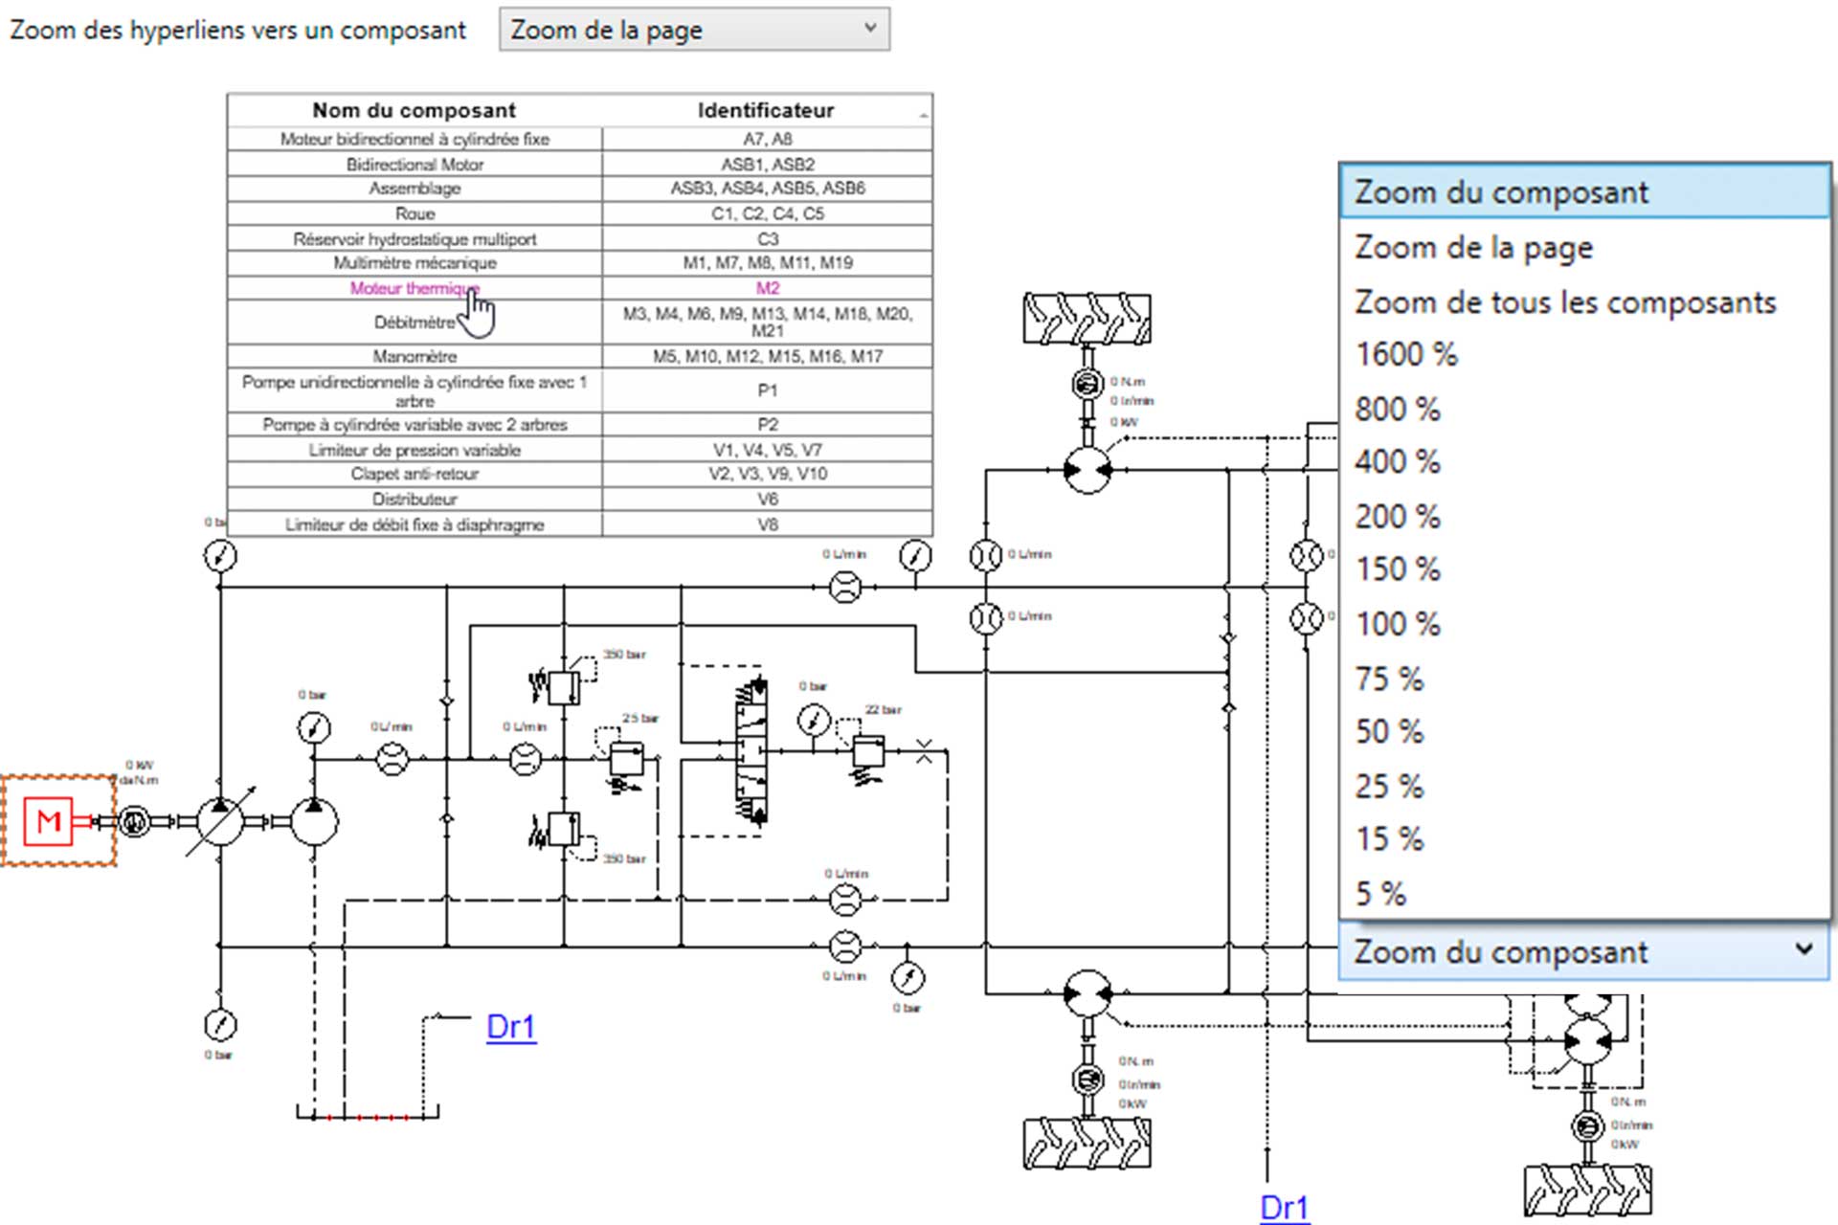Select 150 % zoom level
The width and height of the screenshot is (1838, 1225).
(x=1584, y=569)
